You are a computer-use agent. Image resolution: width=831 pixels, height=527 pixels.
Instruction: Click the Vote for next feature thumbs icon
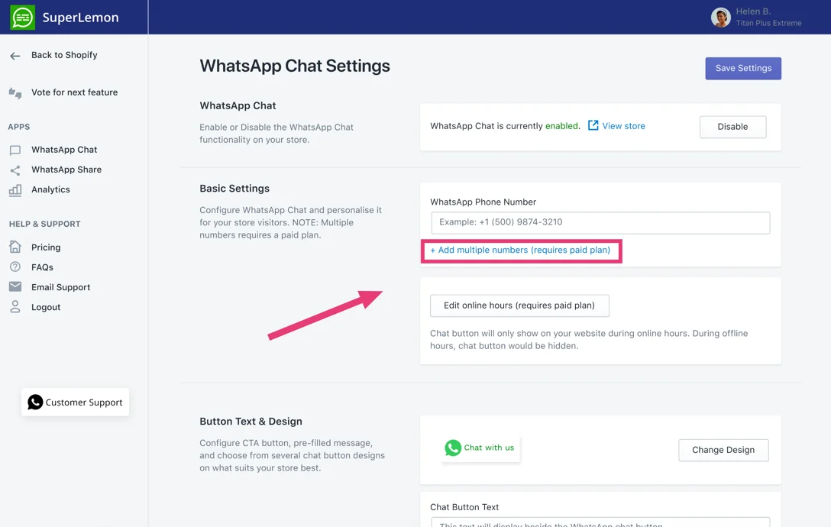pos(15,93)
